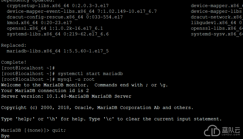This screenshot has height=139, width=243.
Task: Click the LanDui.com watermark text
Action: coord(231,134)
